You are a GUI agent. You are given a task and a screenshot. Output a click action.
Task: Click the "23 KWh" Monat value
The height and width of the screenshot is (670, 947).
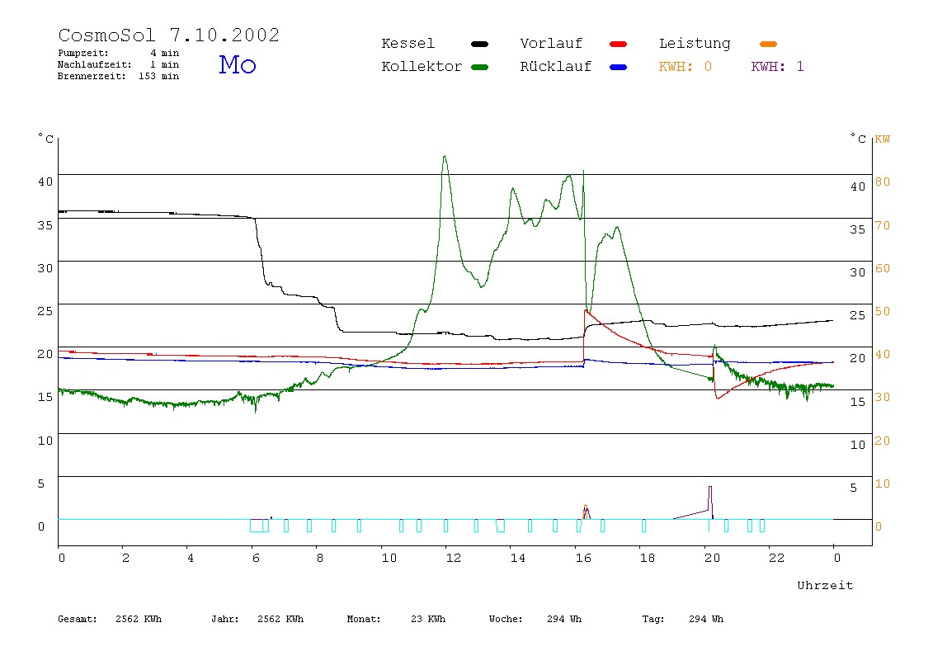click(x=428, y=619)
